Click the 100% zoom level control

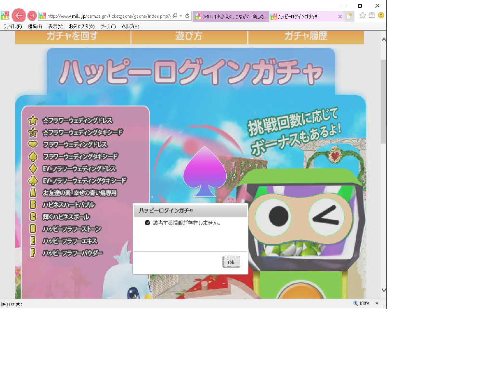[x=362, y=304]
